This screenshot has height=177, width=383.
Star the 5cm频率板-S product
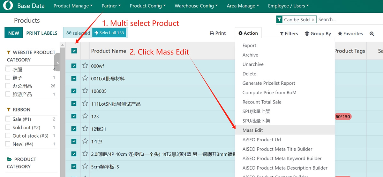[x=85, y=166]
